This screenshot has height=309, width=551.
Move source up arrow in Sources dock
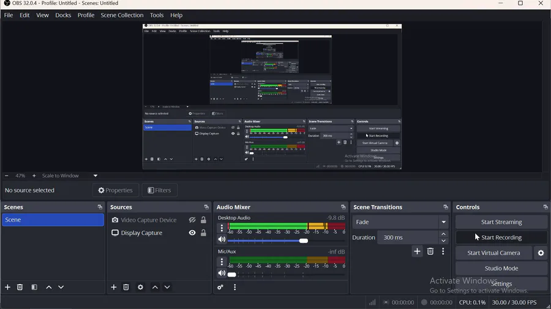(x=155, y=287)
